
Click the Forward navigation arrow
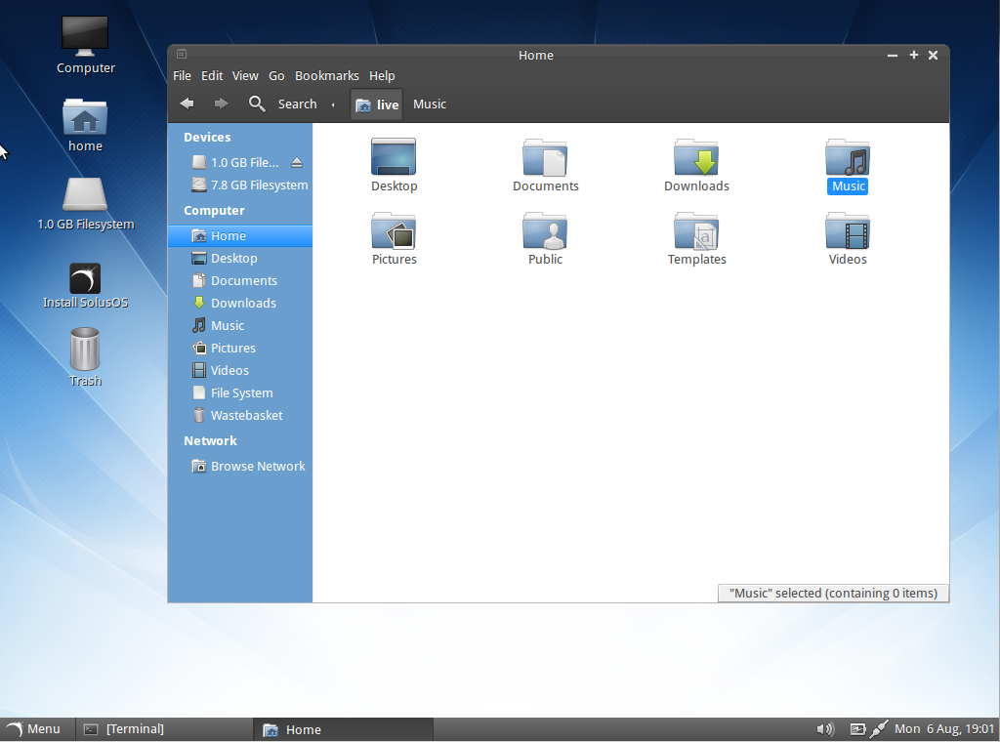pos(221,103)
